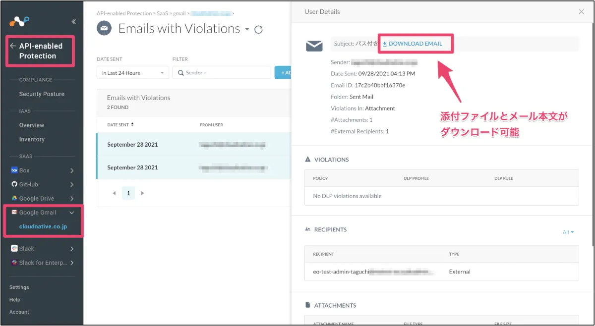This screenshot has width=595, height=326.
Task: Click the DLP PROFILE column header
Action: pos(416,178)
